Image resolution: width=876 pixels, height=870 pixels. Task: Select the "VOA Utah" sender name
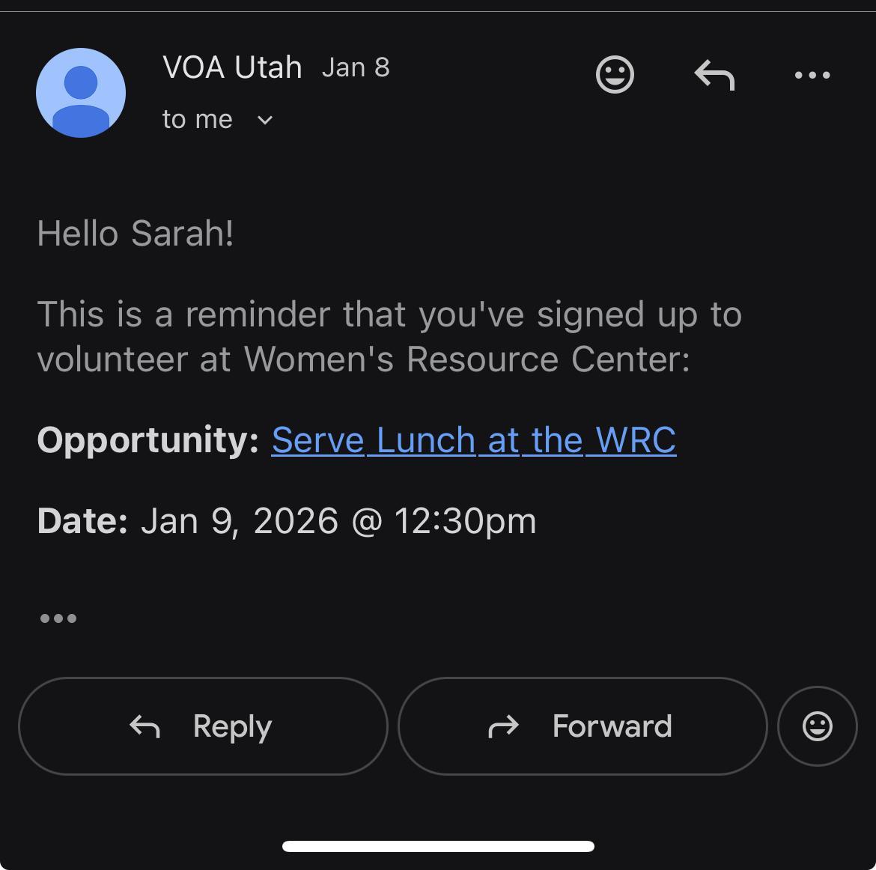232,68
